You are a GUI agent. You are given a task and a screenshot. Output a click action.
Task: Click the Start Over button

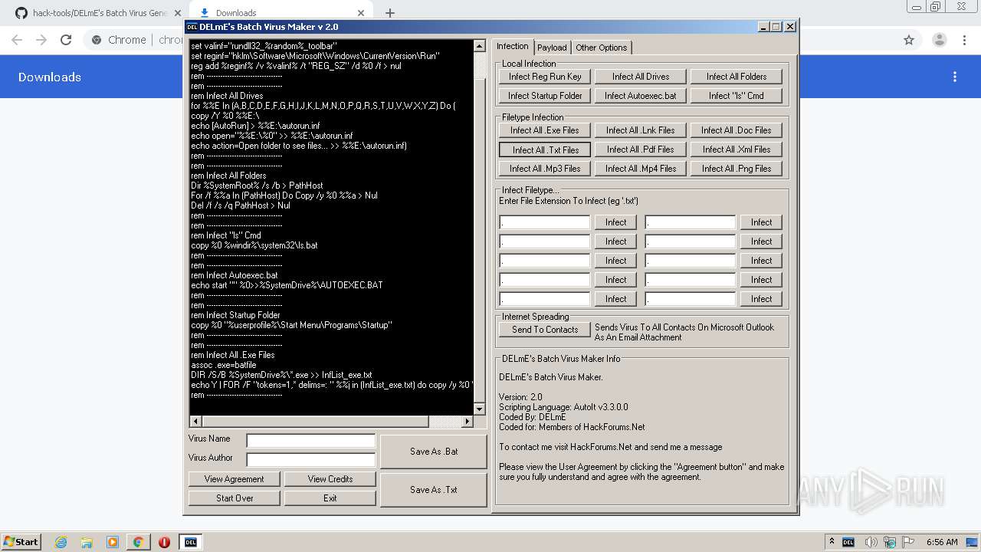click(235, 498)
